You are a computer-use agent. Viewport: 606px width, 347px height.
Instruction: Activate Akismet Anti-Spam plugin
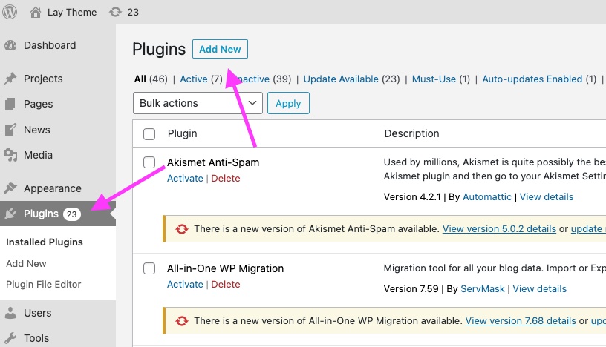coord(185,179)
